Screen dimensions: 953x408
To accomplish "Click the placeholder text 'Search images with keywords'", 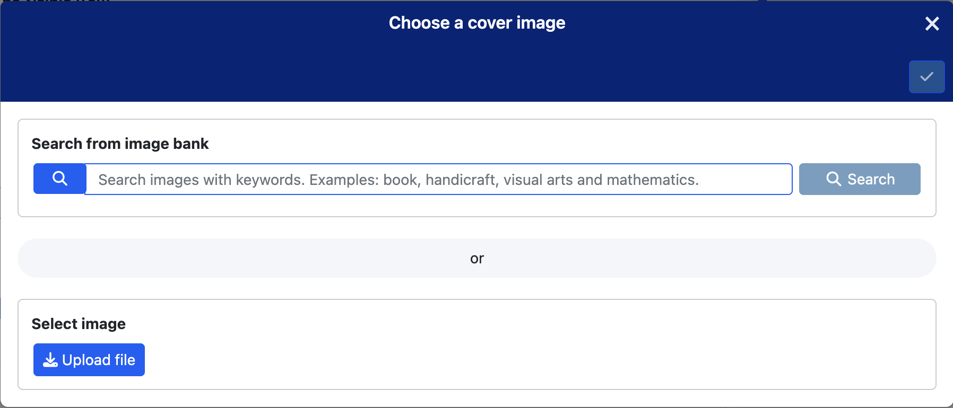I will 201,180.
